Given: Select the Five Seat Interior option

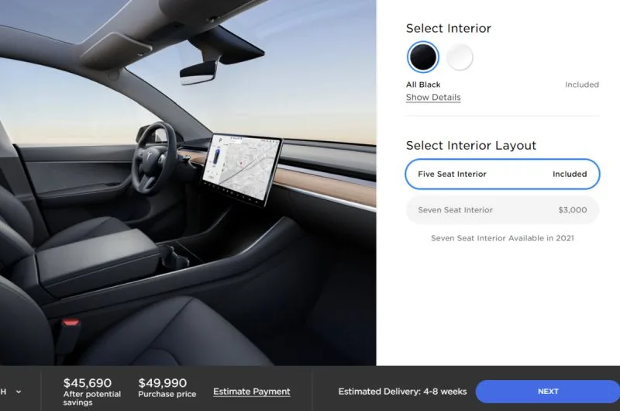Looking at the screenshot, I should coord(502,174).
